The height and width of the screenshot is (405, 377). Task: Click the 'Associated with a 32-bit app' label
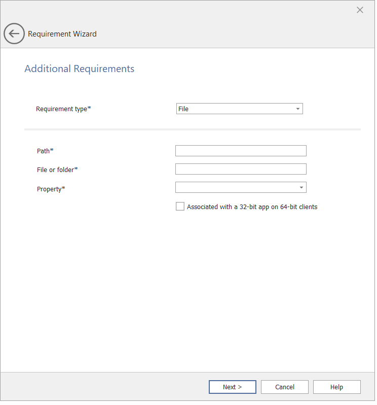tap(252, 207)
